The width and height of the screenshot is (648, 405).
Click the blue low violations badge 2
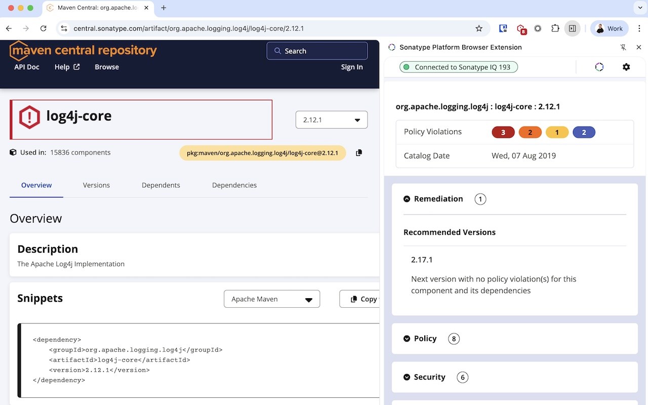[x=584, y=132]
